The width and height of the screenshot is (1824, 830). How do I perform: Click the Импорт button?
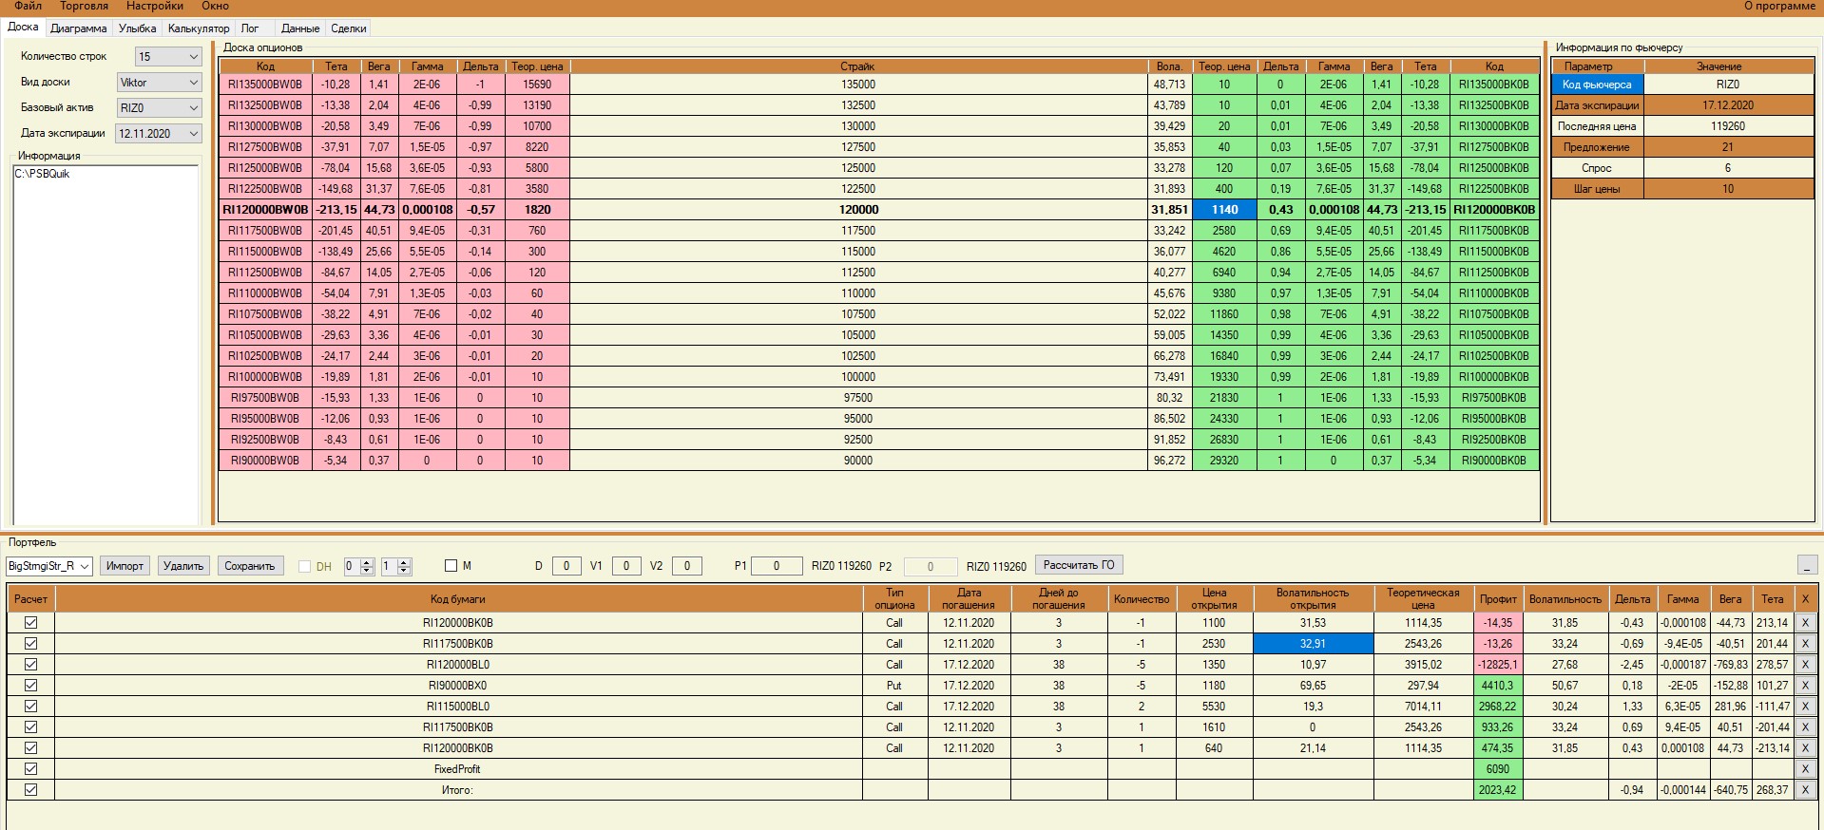click(x=125, y=566)
